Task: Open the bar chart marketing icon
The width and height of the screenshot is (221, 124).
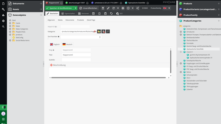Action: pos(3,15)
